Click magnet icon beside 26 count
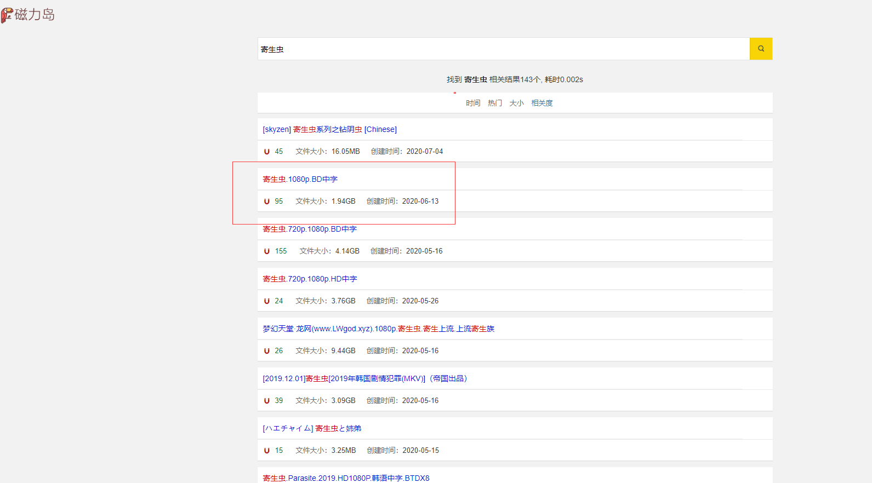Image resolution: width=872 pixels, height=483 pixels. point(267,351)
